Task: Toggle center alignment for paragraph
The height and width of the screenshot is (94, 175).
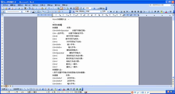Action: point(135,11)
